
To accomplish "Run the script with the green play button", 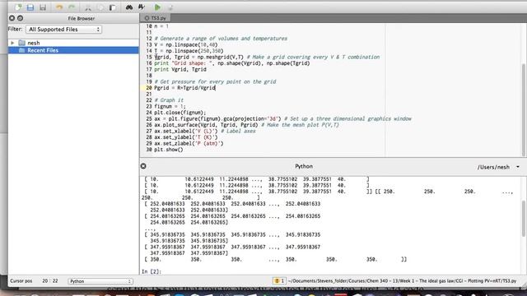I will pos(157,7).
